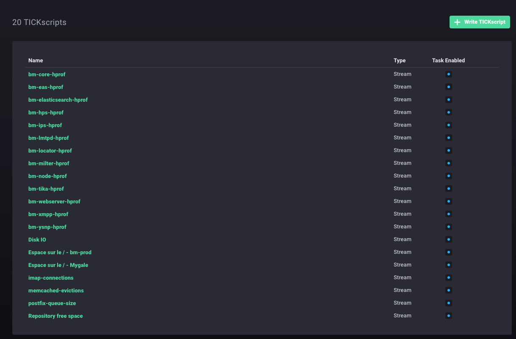Click the Write TICKscript button

click(x=480, y=22)
